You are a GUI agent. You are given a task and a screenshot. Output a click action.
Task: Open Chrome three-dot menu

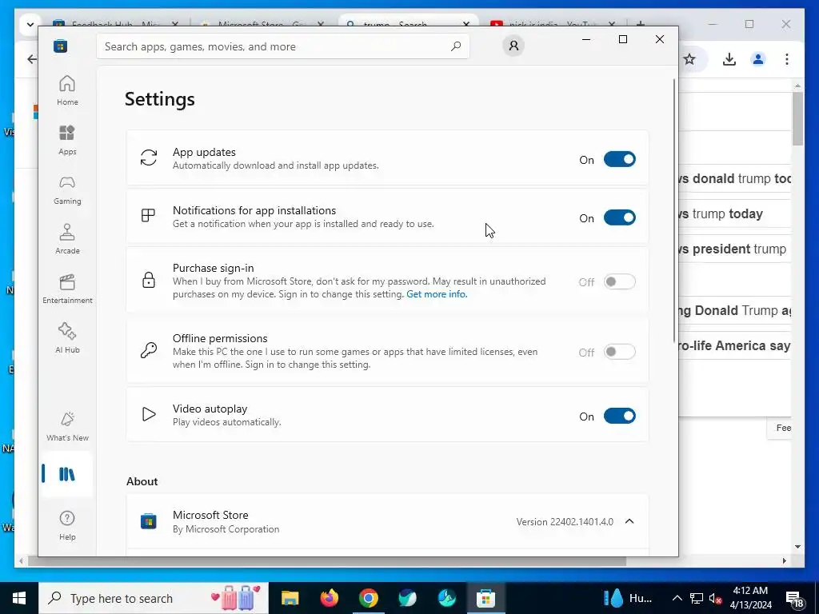point(787,59)
